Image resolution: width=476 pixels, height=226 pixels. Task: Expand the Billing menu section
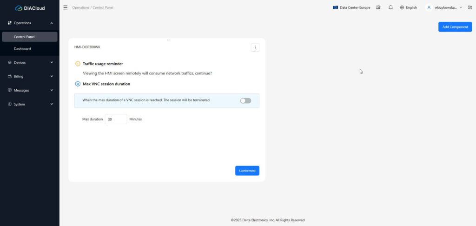click(52, 76)
